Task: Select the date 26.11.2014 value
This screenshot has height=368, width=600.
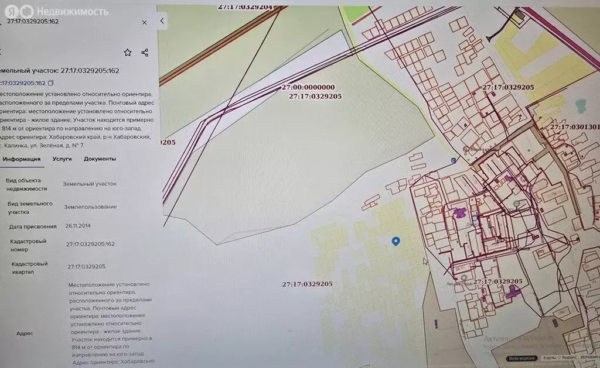Action: (78, 225)
